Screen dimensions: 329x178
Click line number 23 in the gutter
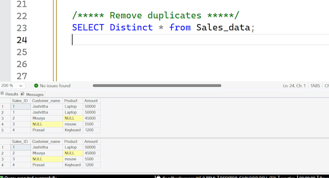22,28
